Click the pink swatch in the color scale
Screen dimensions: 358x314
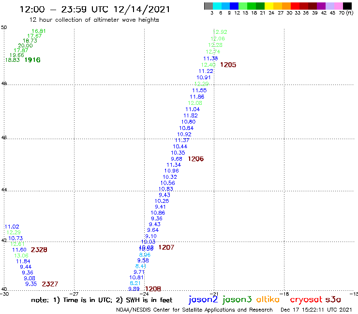click(338, 6)
